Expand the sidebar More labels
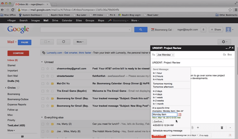The image size is (238, 139). pyautogui.click(x=11, y=130)
